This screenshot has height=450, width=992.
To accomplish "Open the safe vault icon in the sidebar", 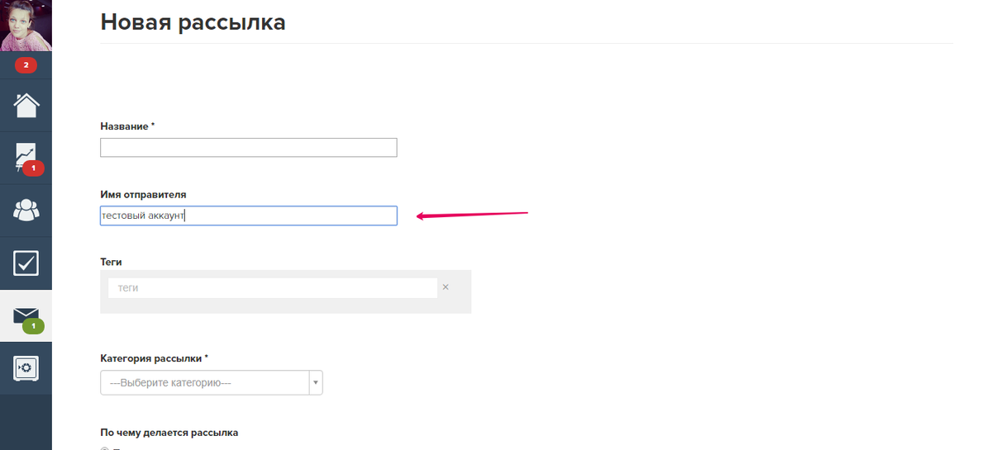I will [26, 367].
